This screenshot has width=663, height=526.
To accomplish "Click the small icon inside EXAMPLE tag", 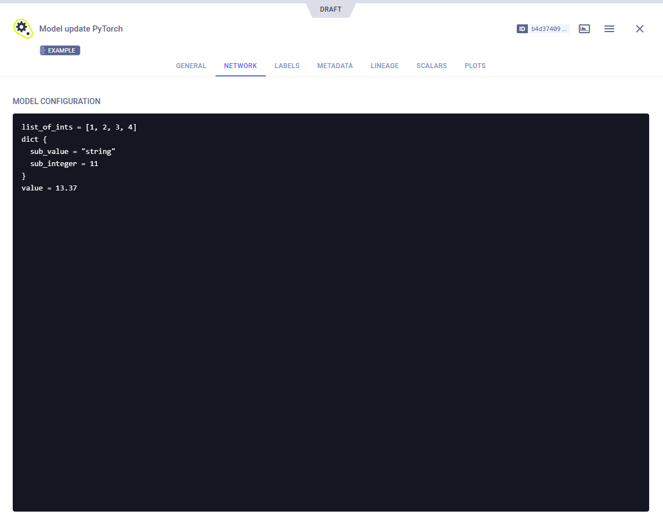I will pos(43,50).
